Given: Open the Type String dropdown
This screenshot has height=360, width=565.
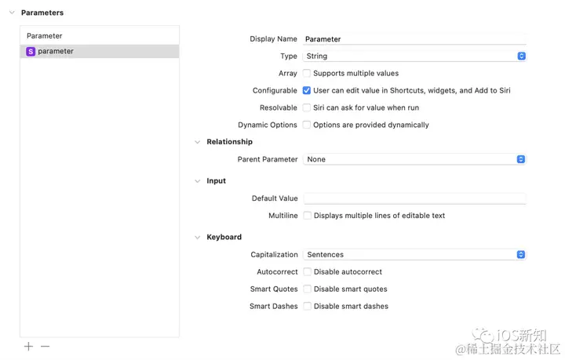Looking at the screenshot, I should click(414, 56).
